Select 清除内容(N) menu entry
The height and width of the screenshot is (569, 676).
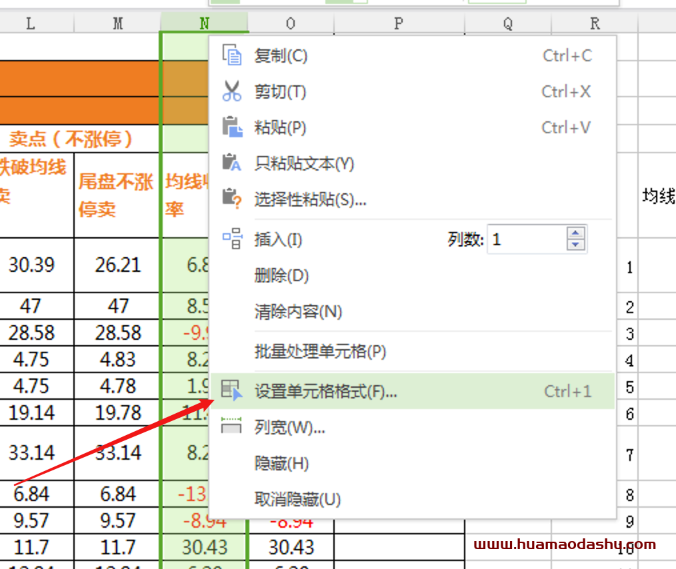pyautogui.click(x=412, y=311)
